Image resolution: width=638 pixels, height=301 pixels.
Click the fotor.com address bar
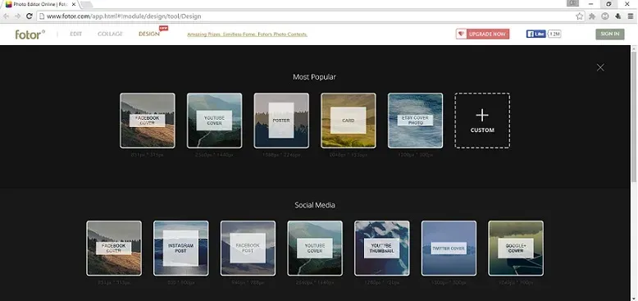[311, 16]
